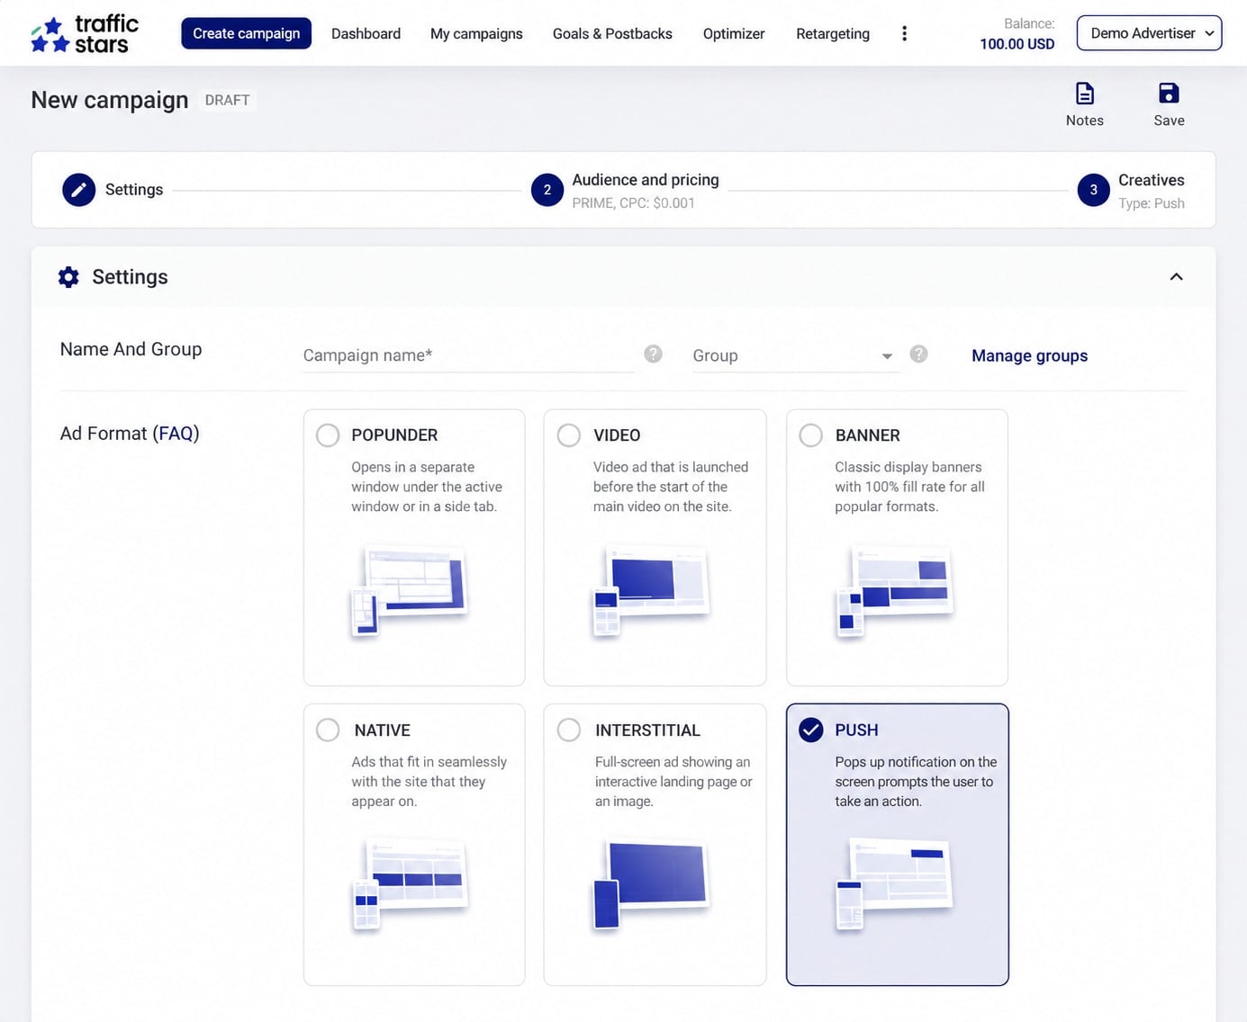Click the Settings gear icon
Viewport: 1247px width, 1022px height.
coord(68,277)
